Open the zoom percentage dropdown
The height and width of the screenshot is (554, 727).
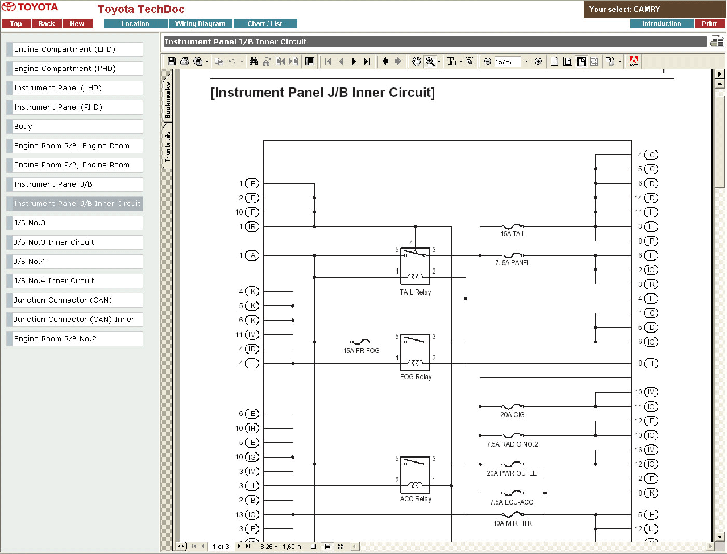(x=526, y=61)
